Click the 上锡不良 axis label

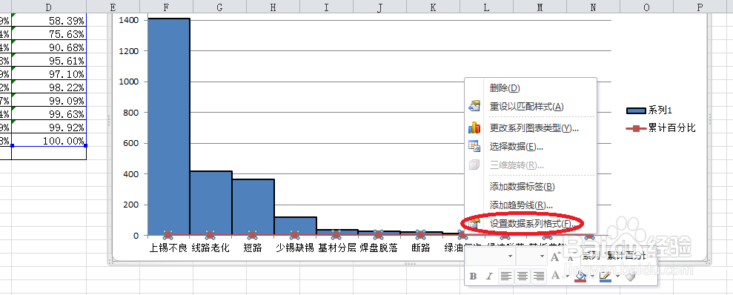168,248
